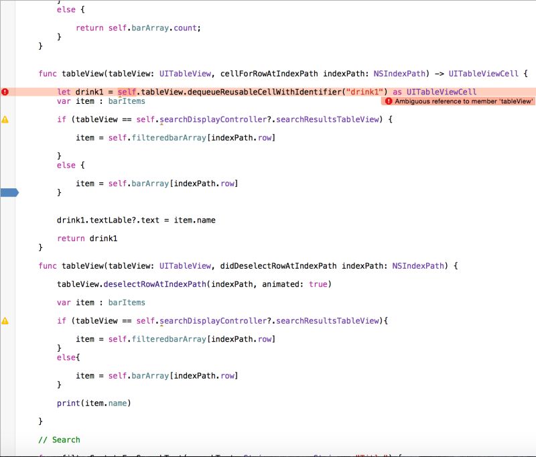Click the error banner reading Ambiguous reference to member tableView
The image size is (536, 457).
click(x=459, y=102)
